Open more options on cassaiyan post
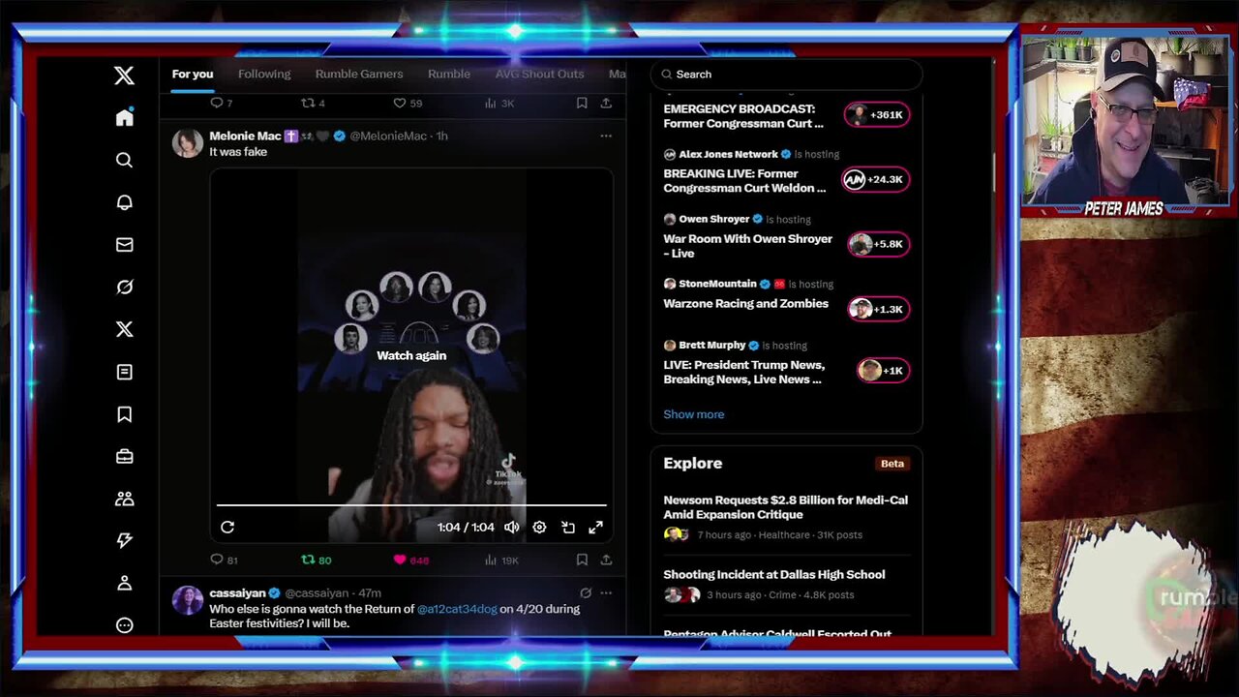The image size is (1239, 697). coord(606,592)
